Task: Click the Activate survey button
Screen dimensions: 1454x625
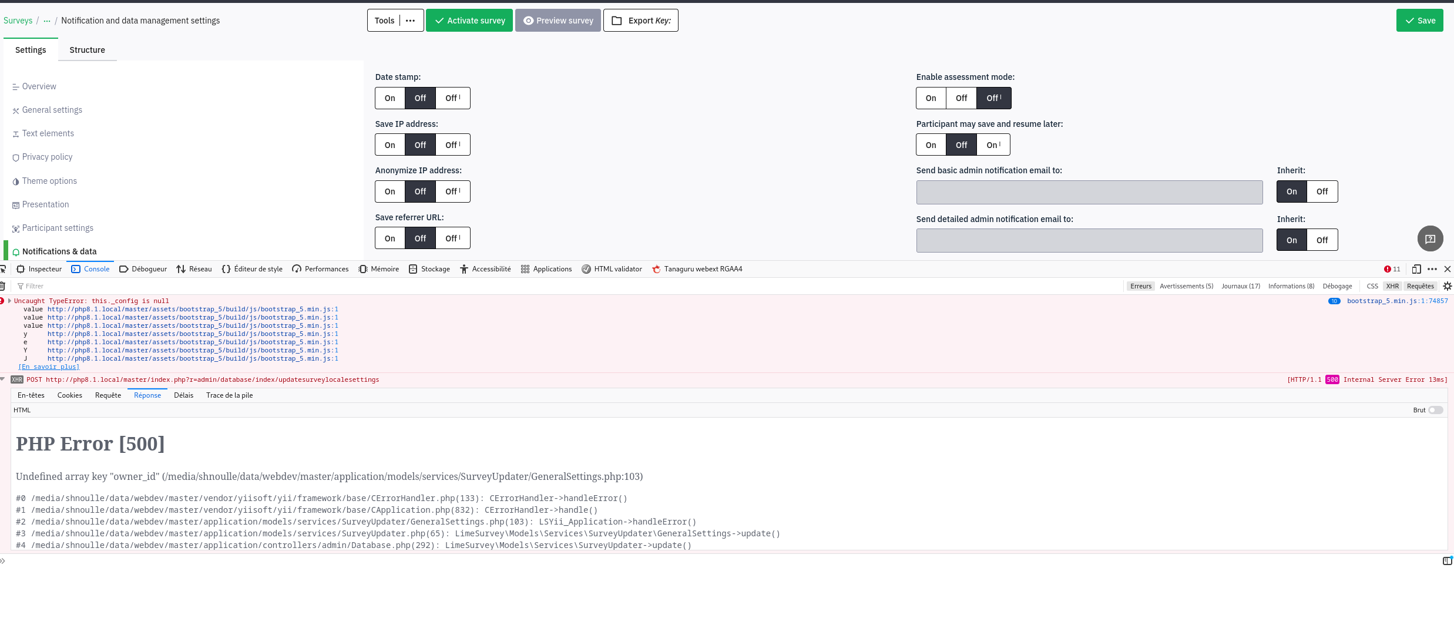Action: click(469, 21)
